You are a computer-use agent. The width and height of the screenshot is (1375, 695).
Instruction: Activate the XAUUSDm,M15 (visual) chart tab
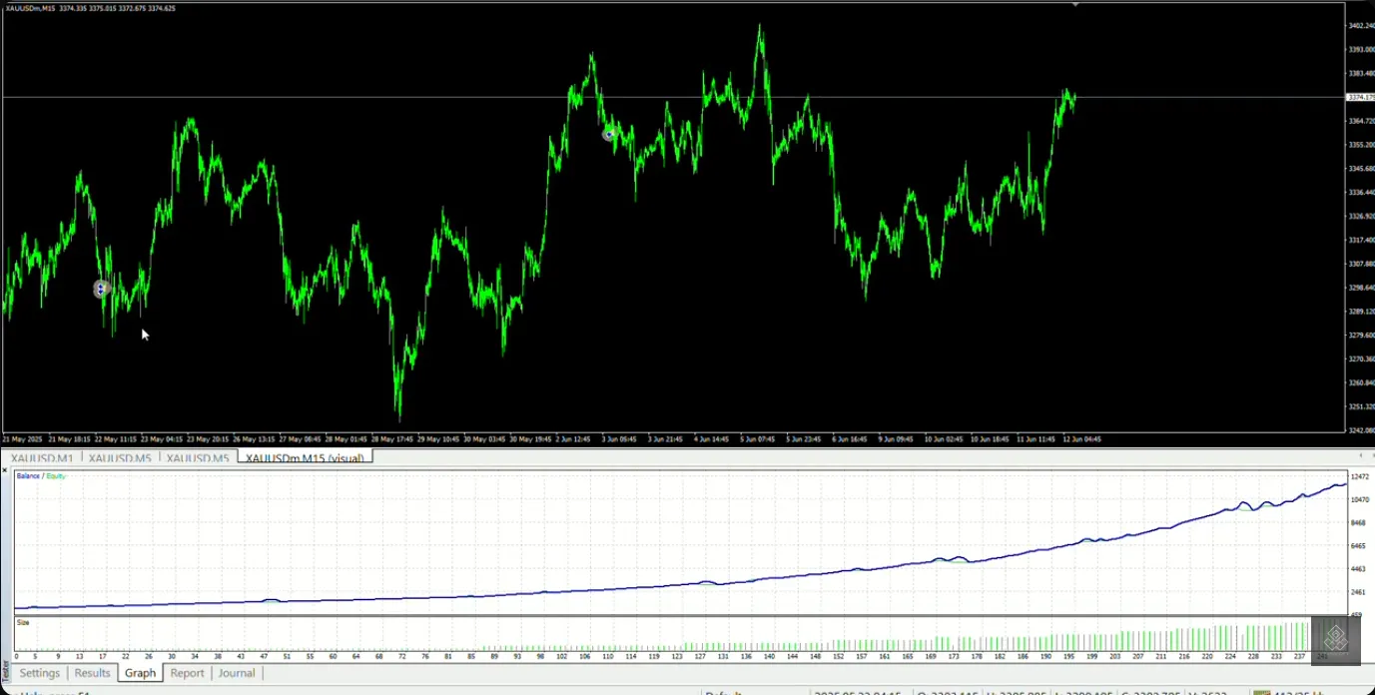tap(305, 458)
